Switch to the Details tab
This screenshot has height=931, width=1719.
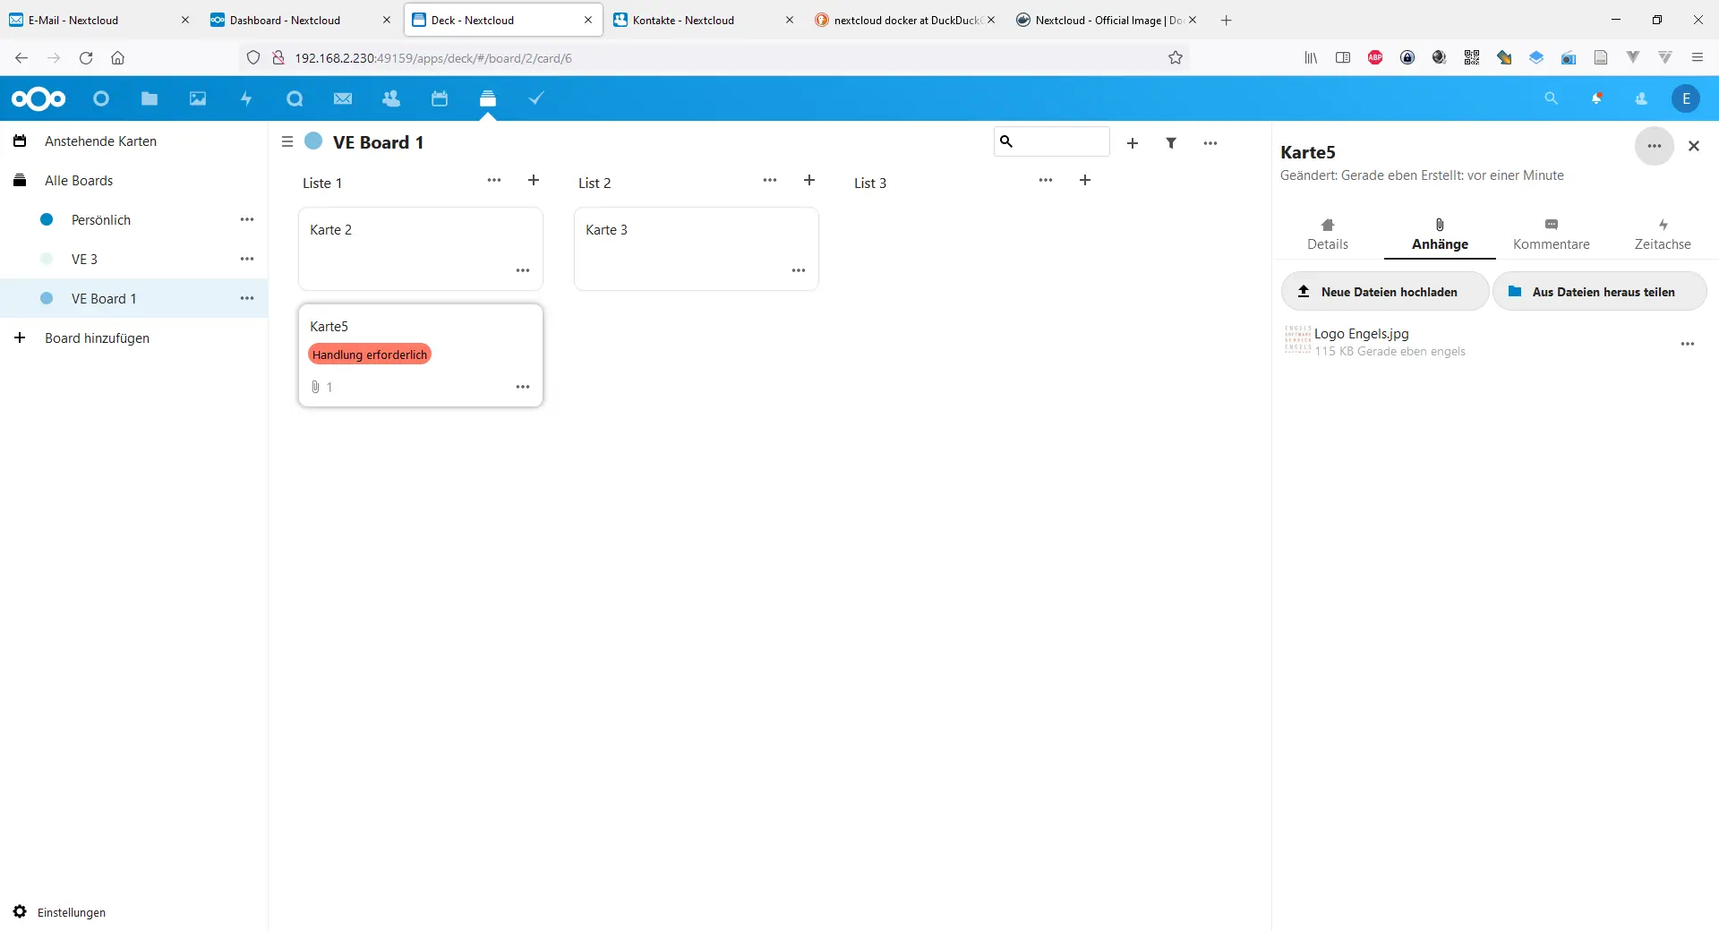click(1328, 235)
